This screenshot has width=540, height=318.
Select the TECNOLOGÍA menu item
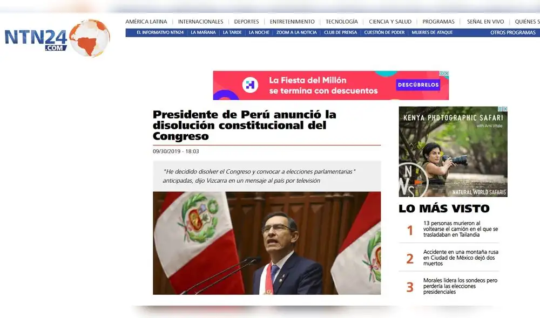(x=341, y=22)
